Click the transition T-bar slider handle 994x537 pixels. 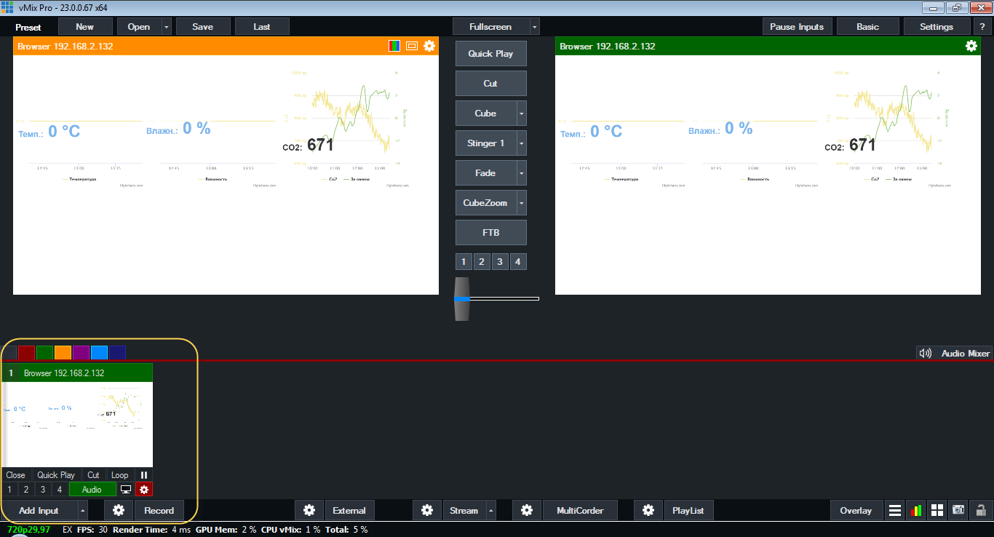(x=462, y=298)
